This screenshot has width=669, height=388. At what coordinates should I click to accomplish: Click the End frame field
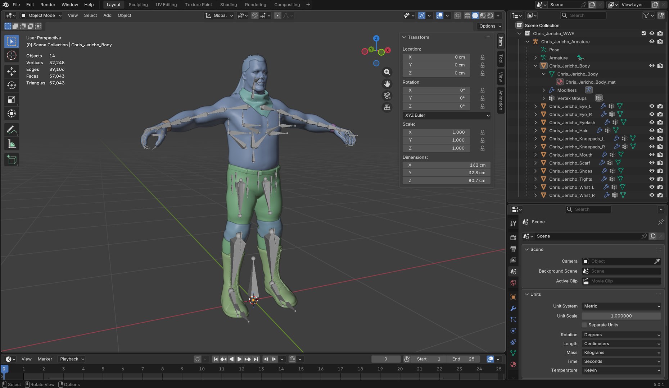coord(463,359)
